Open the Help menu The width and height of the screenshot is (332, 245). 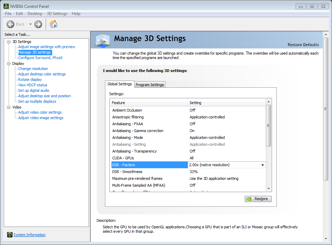pyautogui.click(x=76, y=14)
